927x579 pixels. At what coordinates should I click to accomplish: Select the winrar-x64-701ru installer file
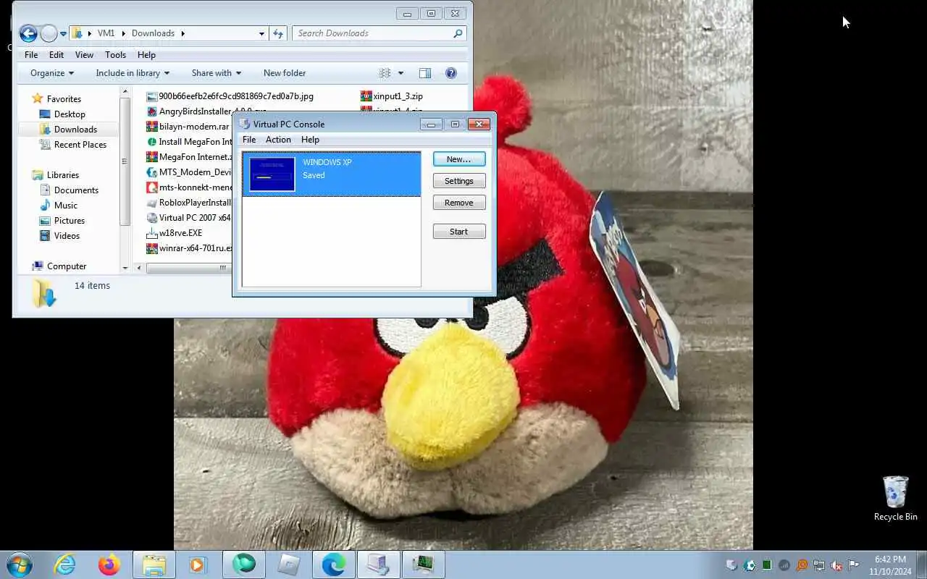point(189,248)
